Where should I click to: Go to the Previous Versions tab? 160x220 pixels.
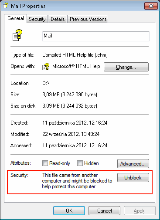(88, 19)
